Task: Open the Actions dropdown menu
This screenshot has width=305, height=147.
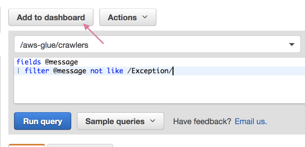Action: tap(127, 17)
